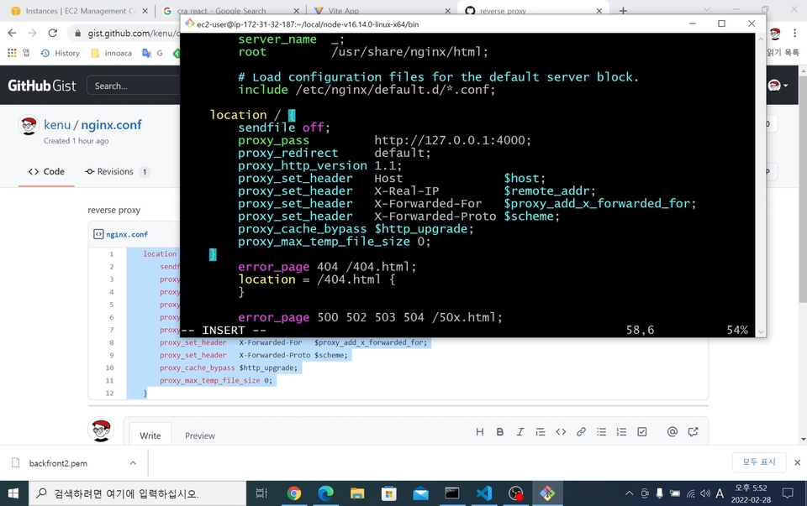Open the Apps grid in bookmarks bar

coord(12,53)
